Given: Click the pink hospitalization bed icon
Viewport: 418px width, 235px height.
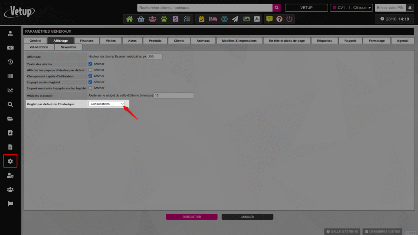Looking at the screenshot, I should (x=213, y=19).
